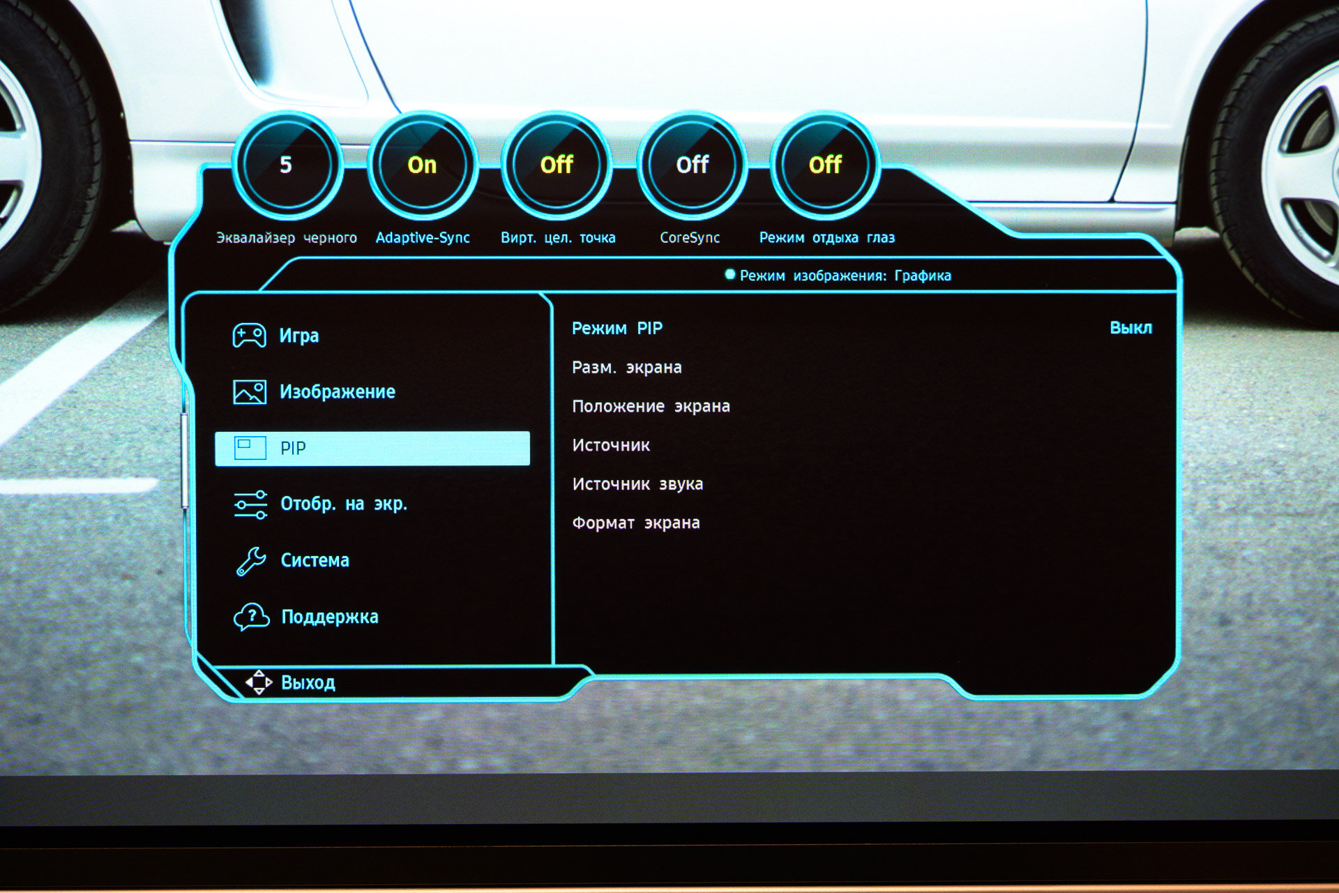
Task: Open the Источник звука option
Action: pyautogui.click(x=637, y=484)
